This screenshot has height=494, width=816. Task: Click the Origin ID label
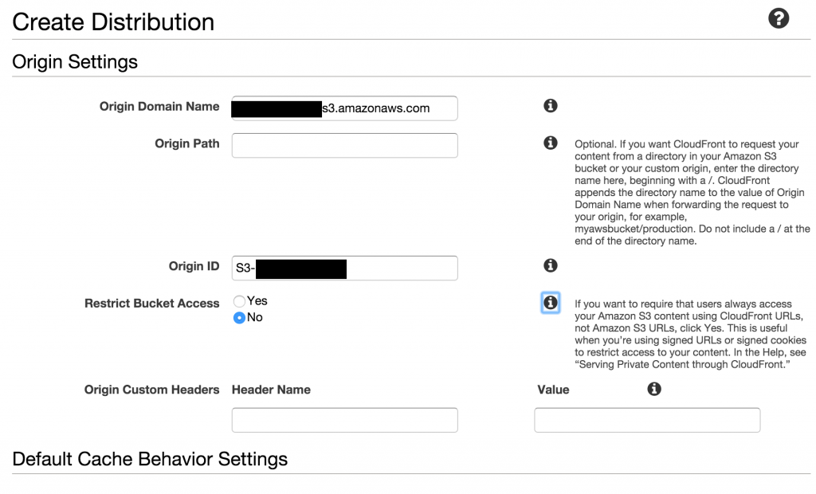pos(194,266)
